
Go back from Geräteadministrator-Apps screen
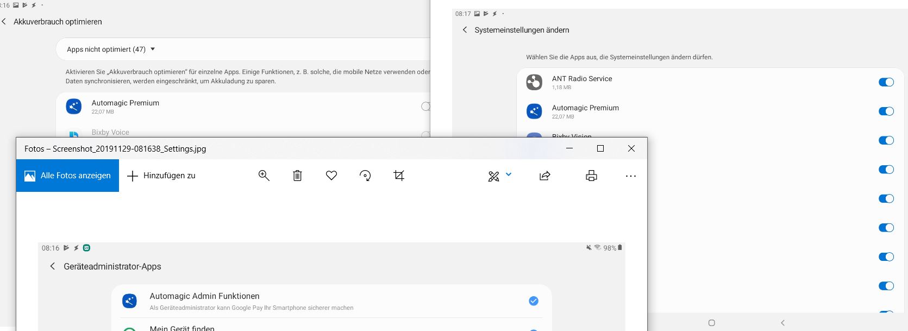(x=52, y=266)
